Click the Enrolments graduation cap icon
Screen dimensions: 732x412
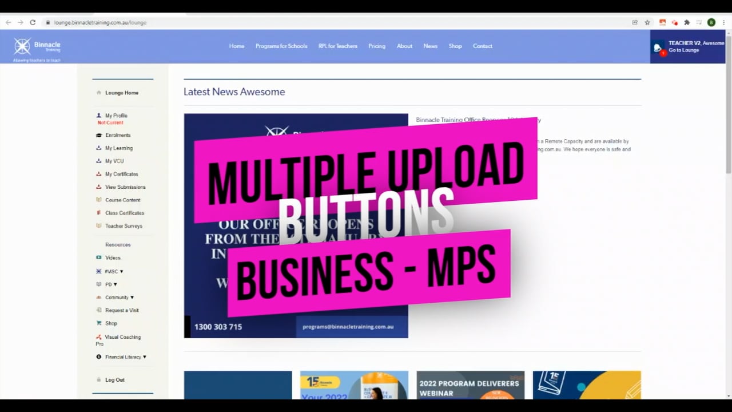(x=99, y=135)
